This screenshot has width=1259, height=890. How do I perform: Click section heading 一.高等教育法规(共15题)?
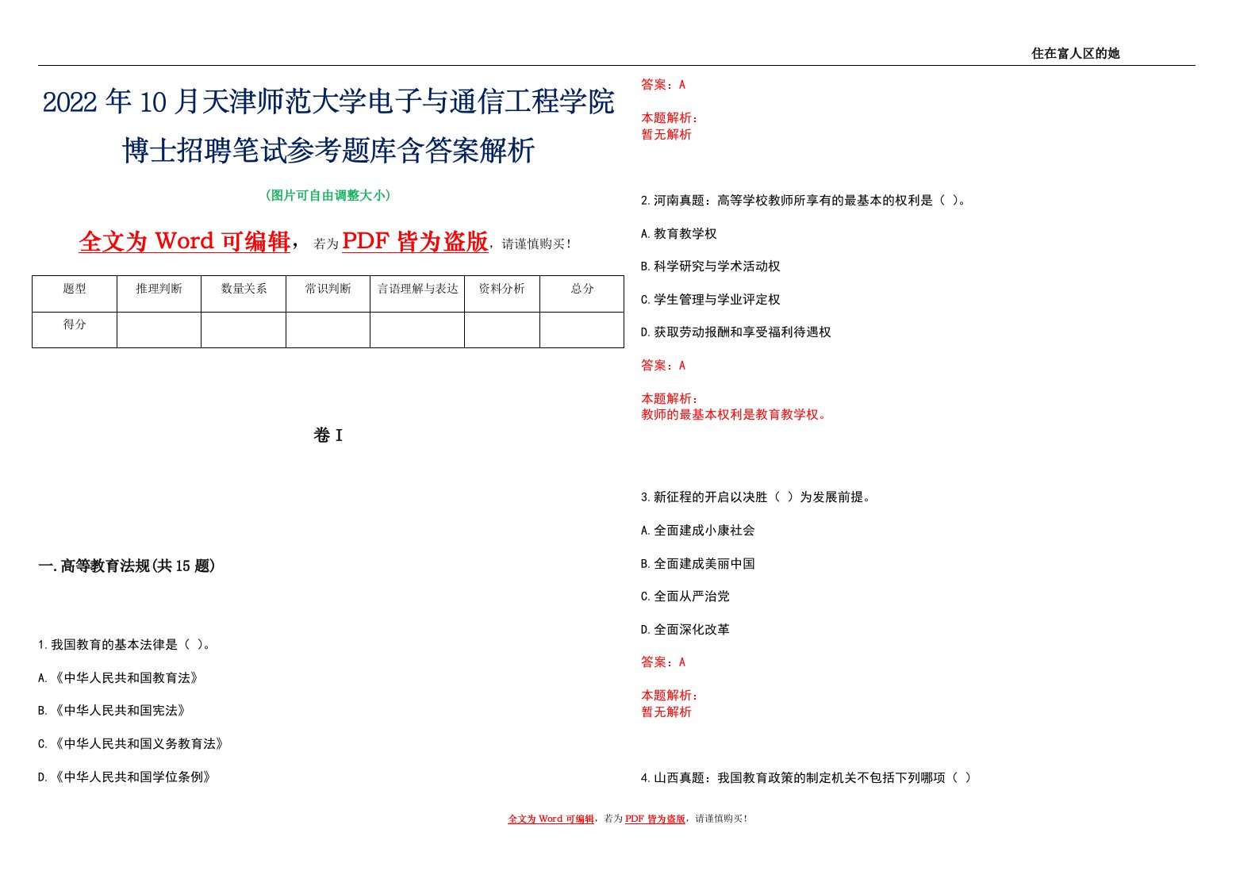click(x=127, y=566)
